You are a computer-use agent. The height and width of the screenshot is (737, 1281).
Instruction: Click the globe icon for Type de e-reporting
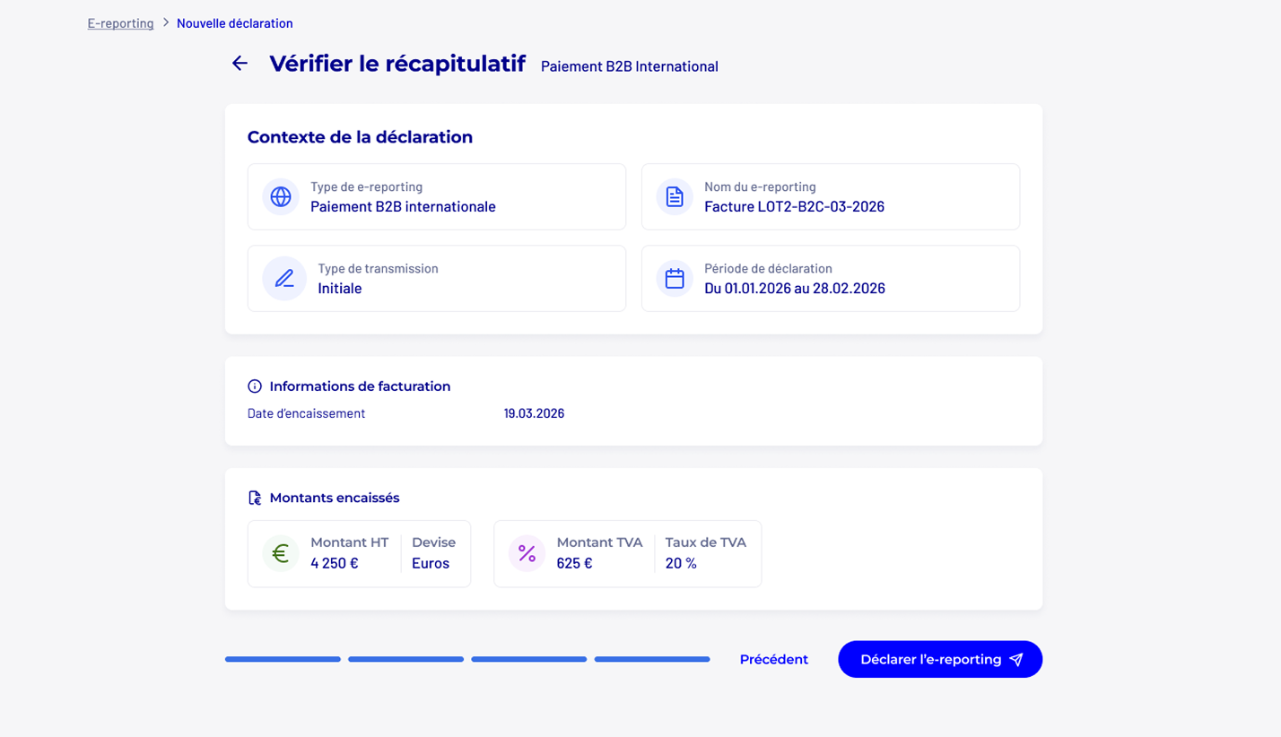(x=281, y=196)
